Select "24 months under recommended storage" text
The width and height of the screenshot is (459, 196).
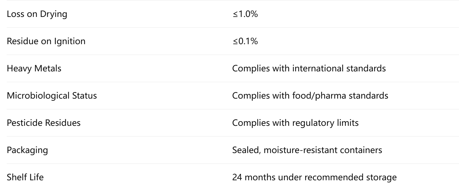coord(314,178)
